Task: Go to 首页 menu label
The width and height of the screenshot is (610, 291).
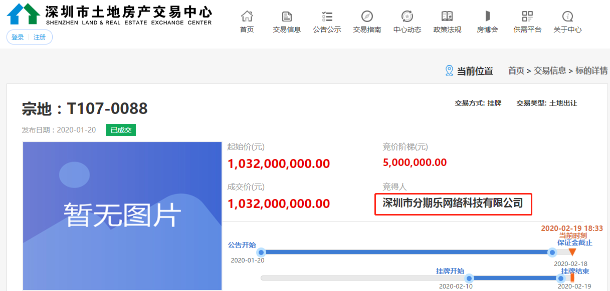Action: click(x=247, y=29)
